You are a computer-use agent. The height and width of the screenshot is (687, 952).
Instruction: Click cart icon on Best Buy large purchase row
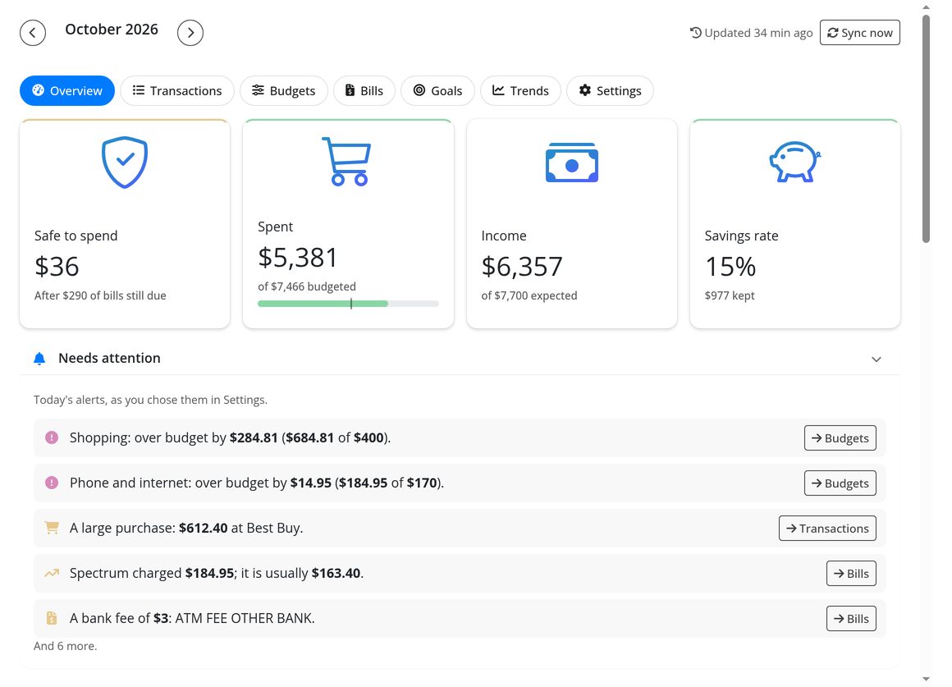coord(52,528)
